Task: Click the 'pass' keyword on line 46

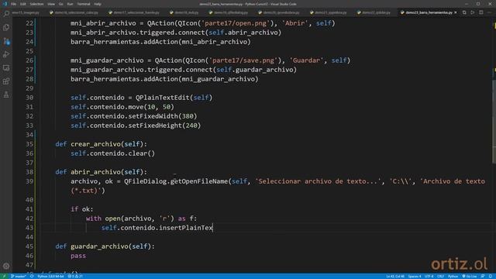Action: (x=78, y=256)
